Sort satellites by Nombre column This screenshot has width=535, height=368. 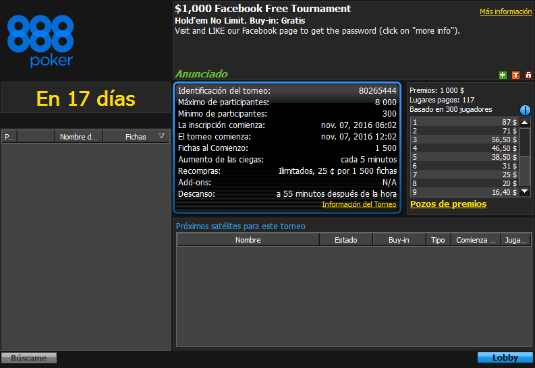[x=248, y=240]
